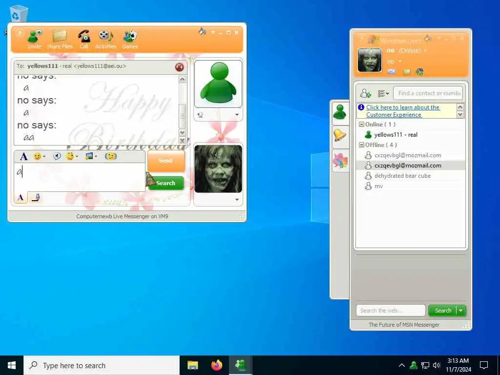
Task: Open the e-mail inbox envelope icon
Action: point(391,72)
